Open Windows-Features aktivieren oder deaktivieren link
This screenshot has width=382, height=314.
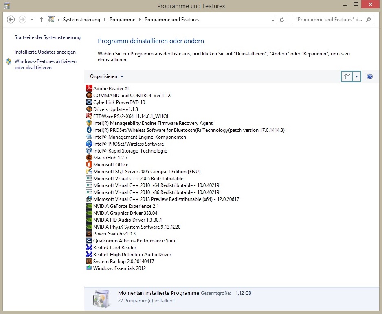click(x=46, y=64)
